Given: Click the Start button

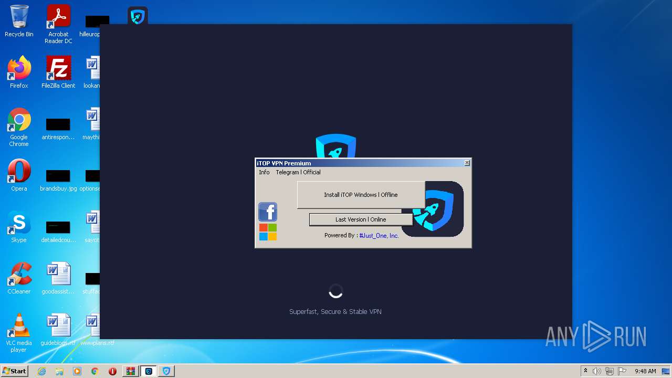Looking at the screenshot, I should tap(15, 371).
